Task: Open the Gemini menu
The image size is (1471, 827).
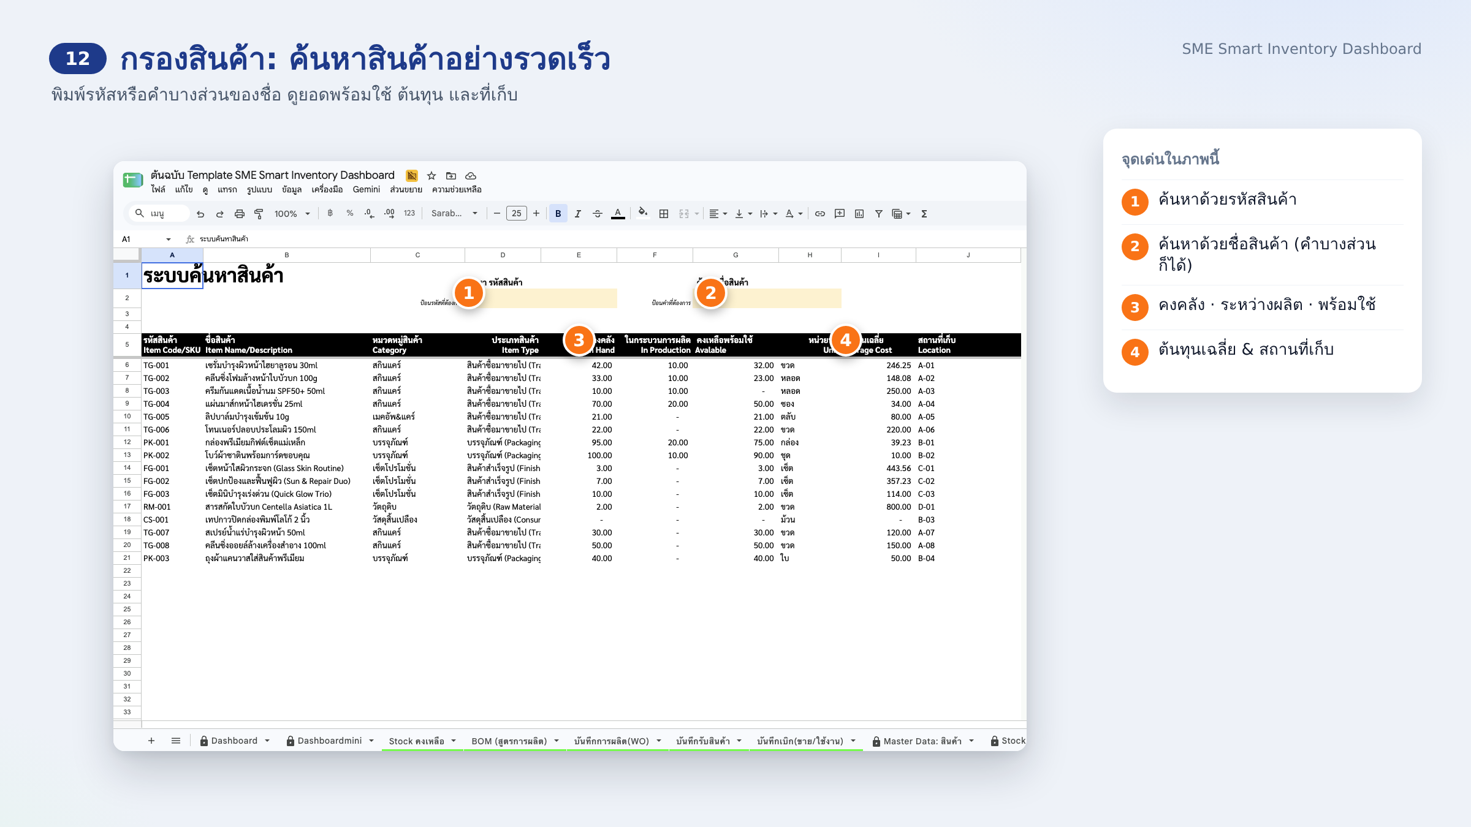Action: tap(367, 189)
